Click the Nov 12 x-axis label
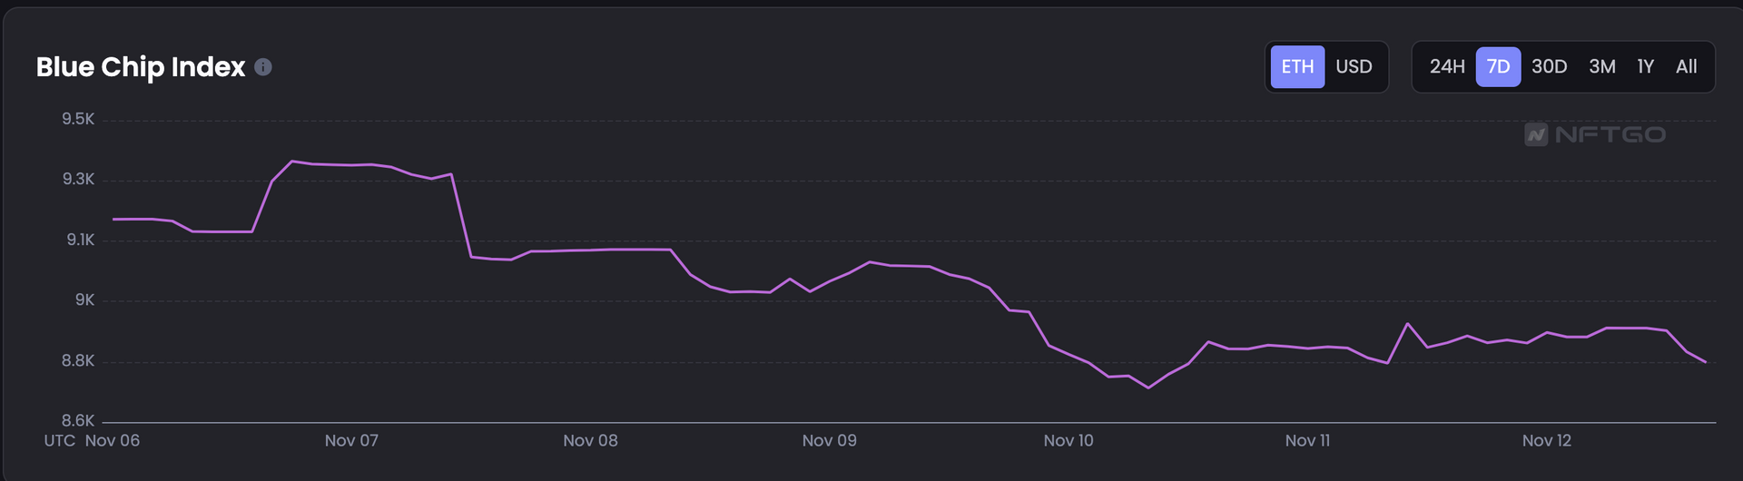 click(x=1547, y=441)
